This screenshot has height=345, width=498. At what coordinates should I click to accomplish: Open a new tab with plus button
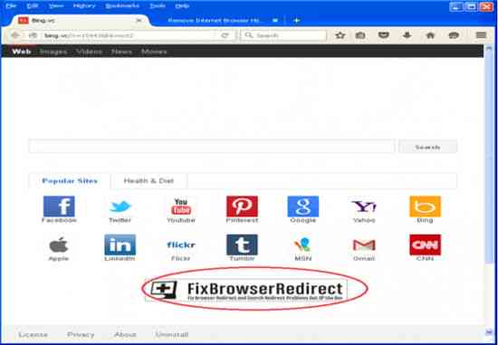click(296, 20)
